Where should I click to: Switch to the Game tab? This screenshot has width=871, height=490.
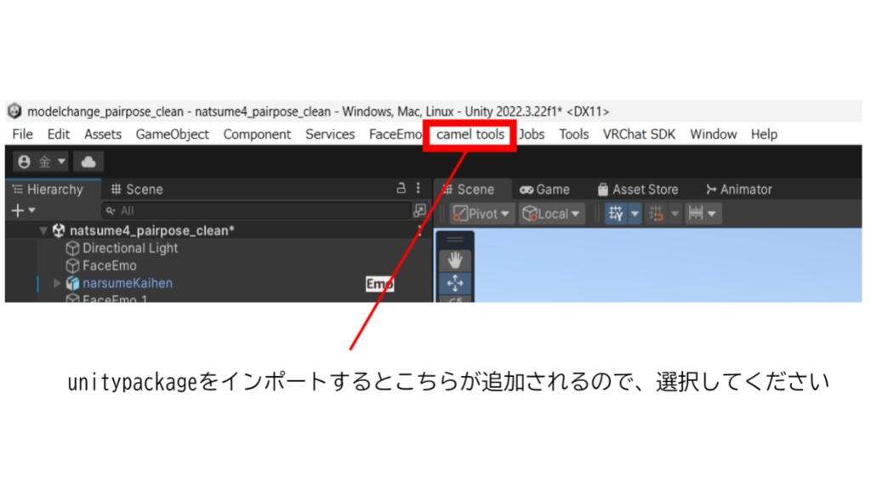point(545,190)
